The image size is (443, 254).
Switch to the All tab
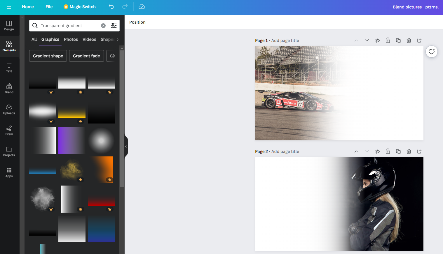pos(34,39)
